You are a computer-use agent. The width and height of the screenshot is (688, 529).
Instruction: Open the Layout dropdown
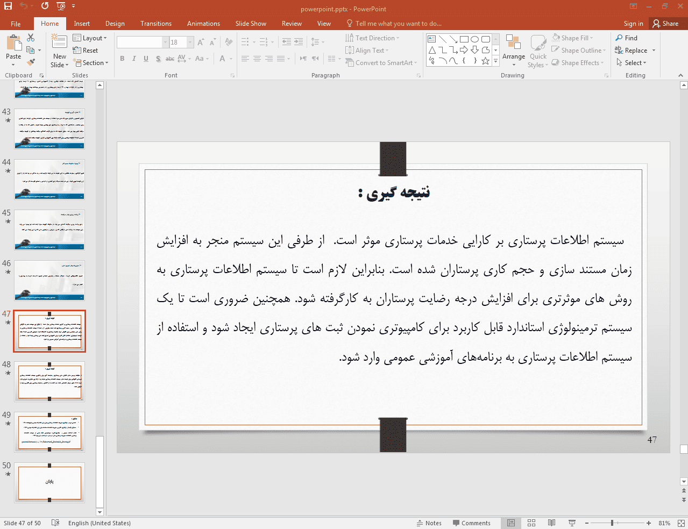click(90, 38)
